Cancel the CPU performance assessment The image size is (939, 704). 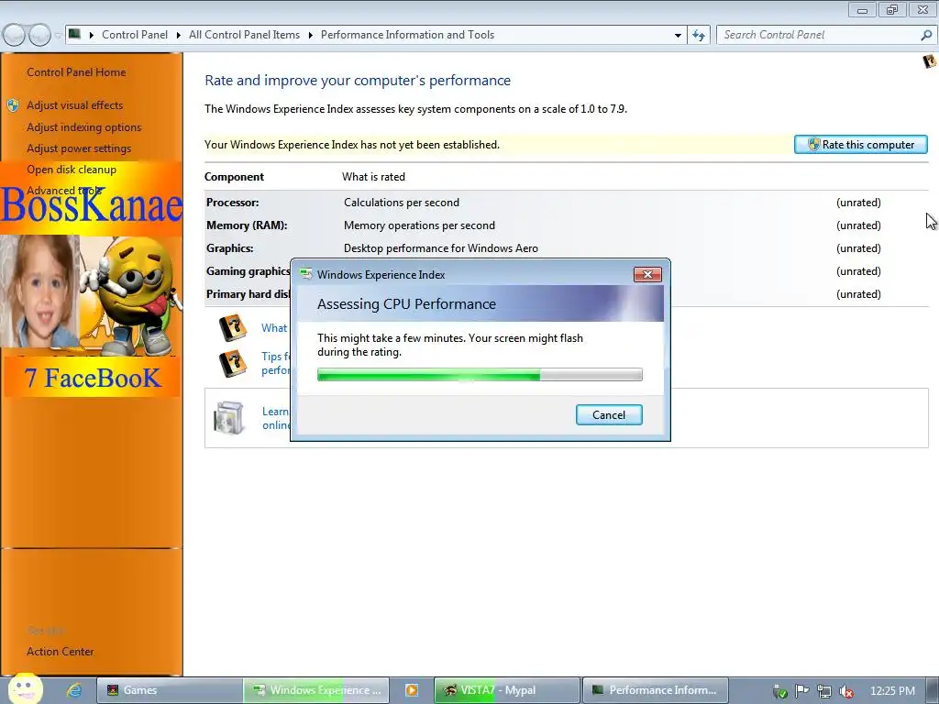pyautogui.click(x=609, y=415)
